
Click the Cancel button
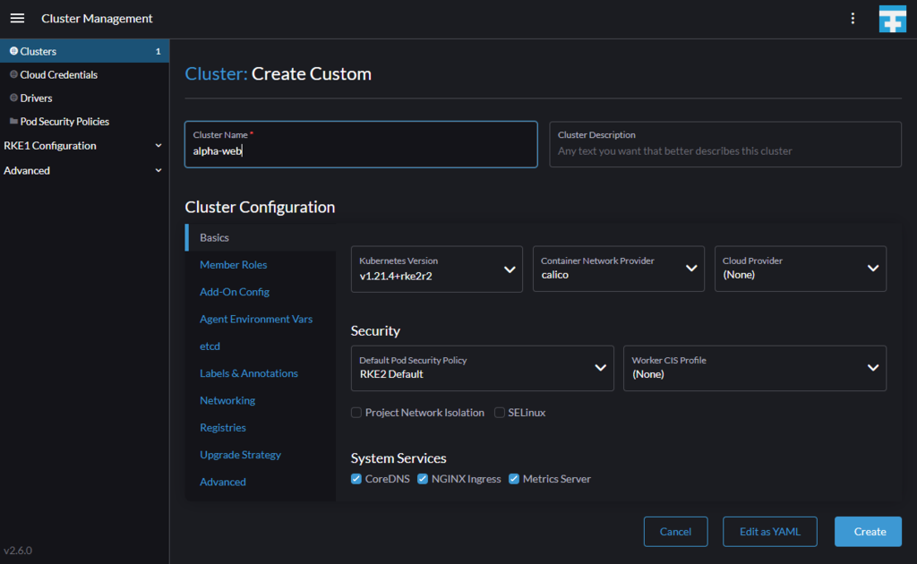[675, 531]
